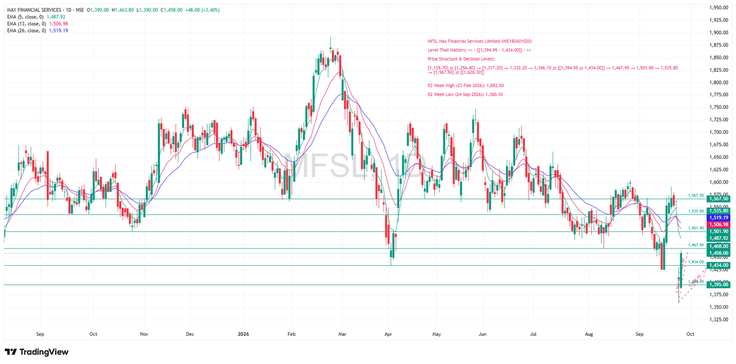Click the blue 1,519.19 EMA axis label
The image size is (736, 364).
click(718, 217)
